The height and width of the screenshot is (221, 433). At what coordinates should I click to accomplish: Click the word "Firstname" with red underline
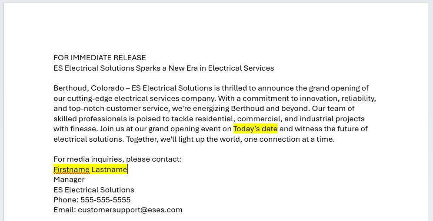point(72,169)
